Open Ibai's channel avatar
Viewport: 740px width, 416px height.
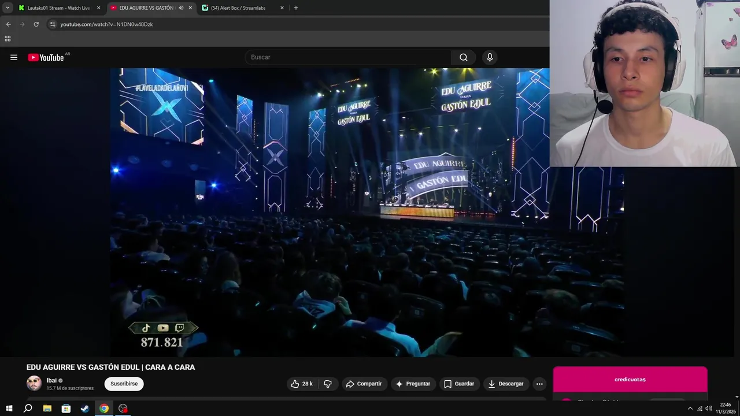pos(34,384)
